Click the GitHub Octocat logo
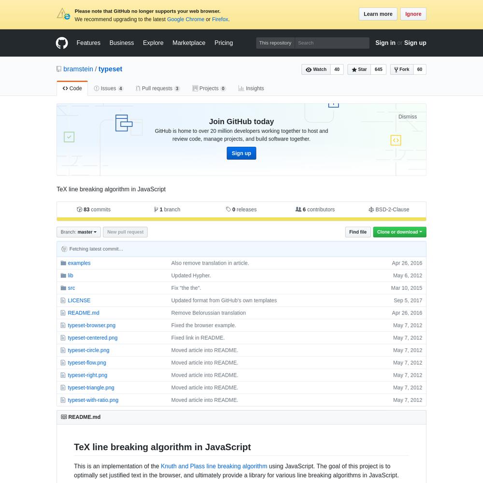Image resolution: width=483 pixels, height=483 pixels. (x=62, y=43)
